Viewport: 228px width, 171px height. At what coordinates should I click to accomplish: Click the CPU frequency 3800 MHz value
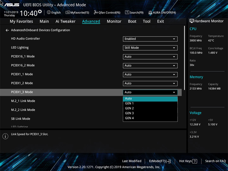click(x=196, y=41)
